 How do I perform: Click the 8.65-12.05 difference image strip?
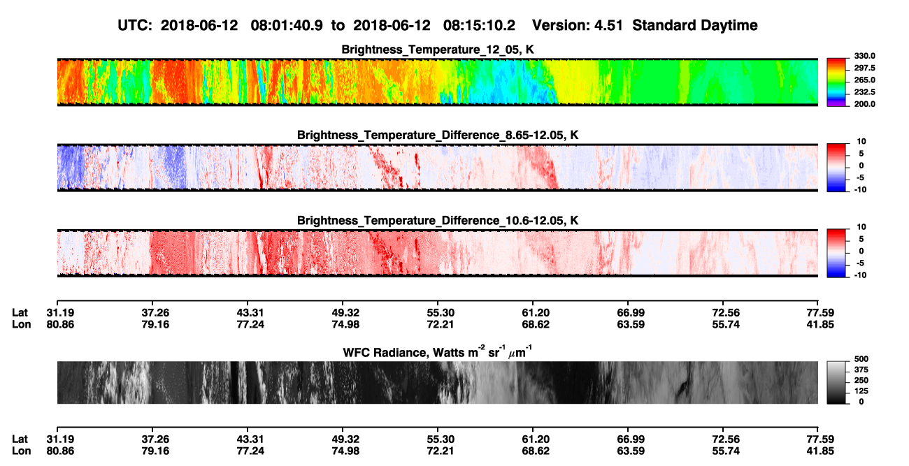click(438, 168)
